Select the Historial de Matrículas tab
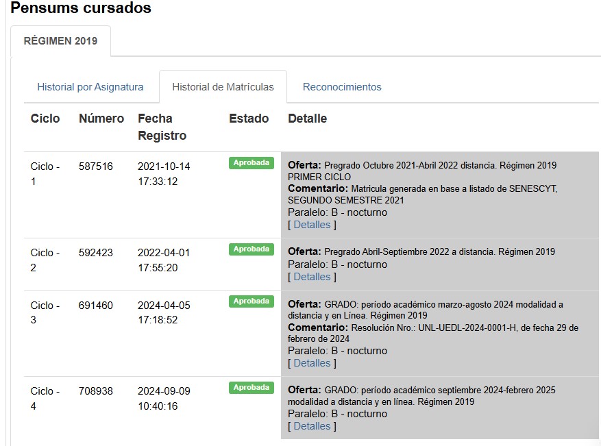Screen dimensions: 601x446 [x=223, y=87]
